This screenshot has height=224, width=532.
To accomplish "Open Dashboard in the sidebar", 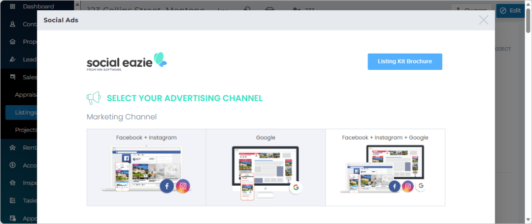I will (37, 6).
